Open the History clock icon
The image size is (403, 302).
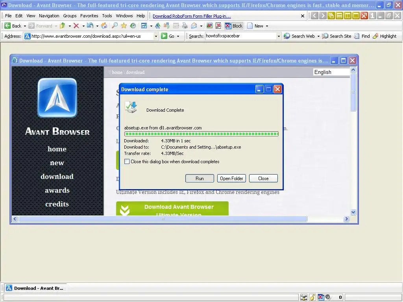click(133, 26)
